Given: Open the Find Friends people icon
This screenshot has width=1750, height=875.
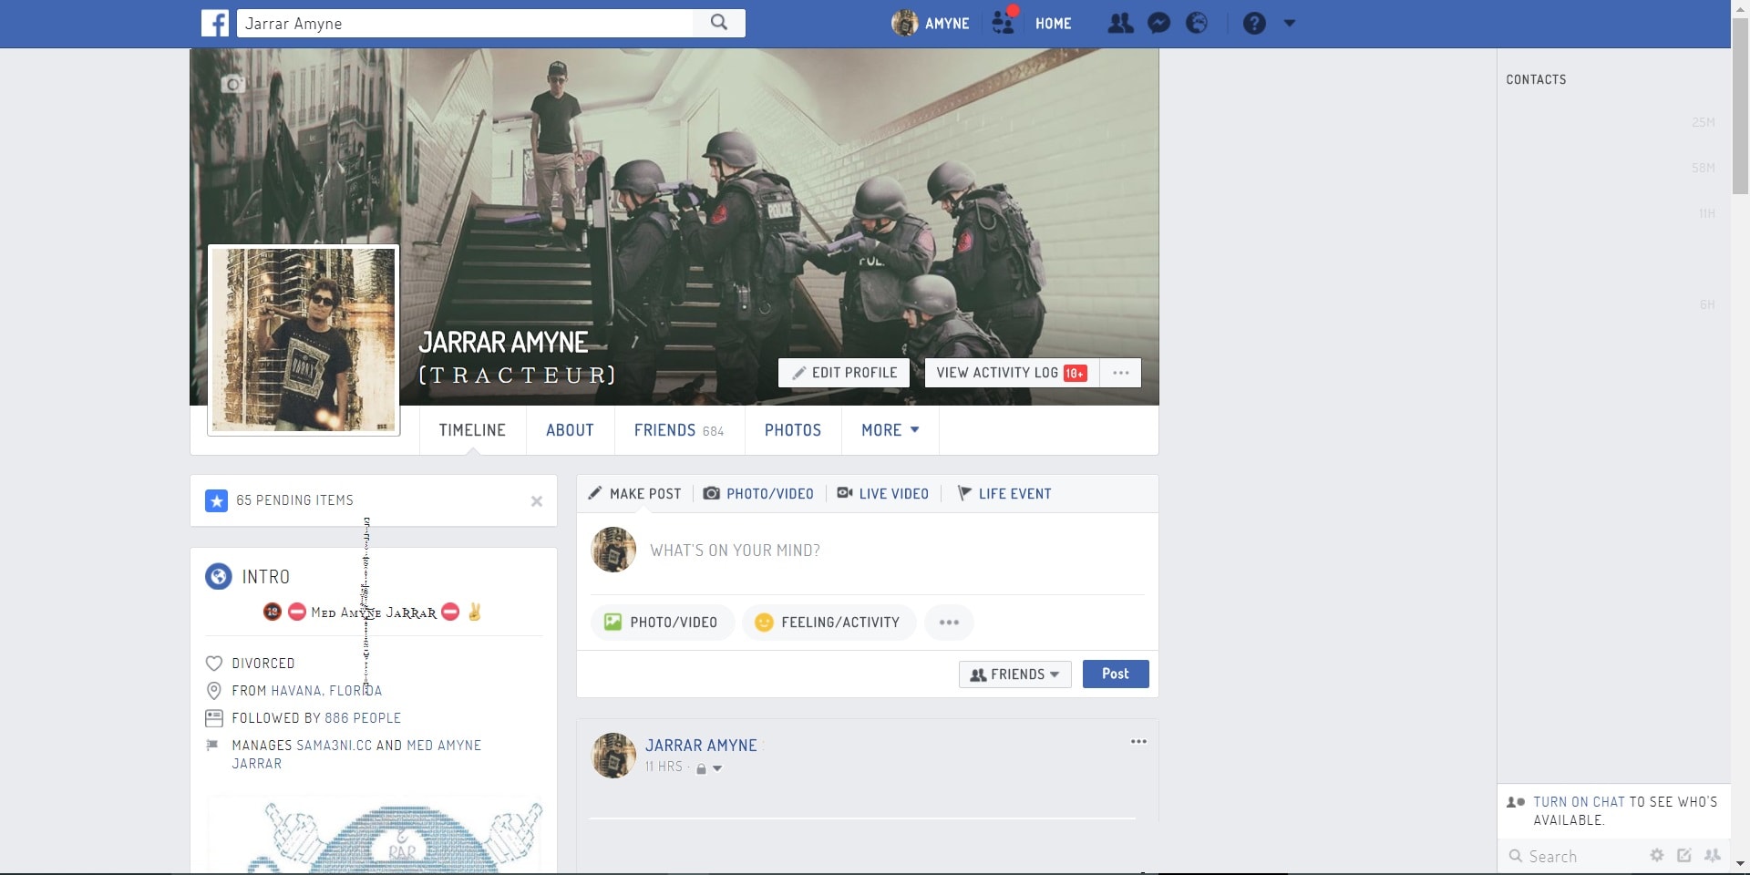Looking at the screenshot, I should coord(1120,23).
